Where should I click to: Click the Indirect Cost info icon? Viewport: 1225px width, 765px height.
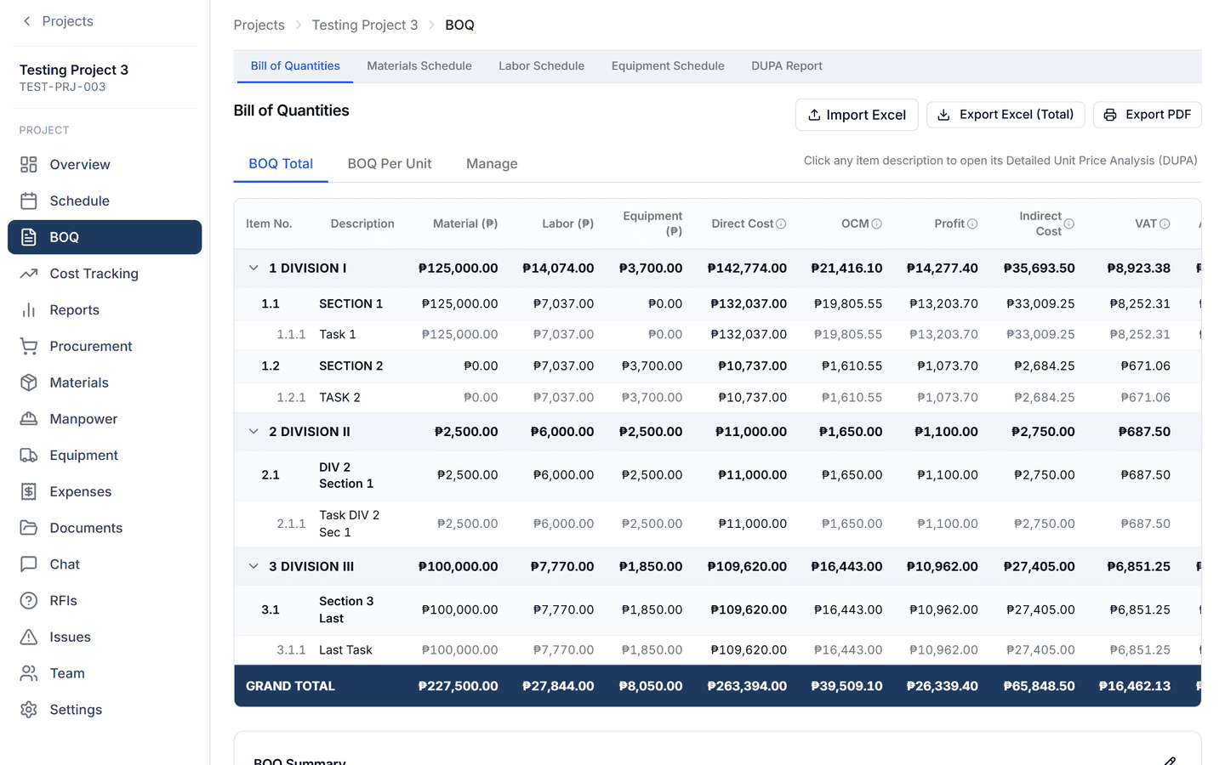(1069, 224)
